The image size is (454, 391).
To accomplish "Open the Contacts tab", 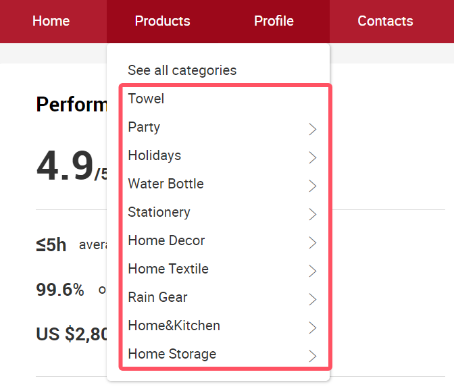I will 385,21.
